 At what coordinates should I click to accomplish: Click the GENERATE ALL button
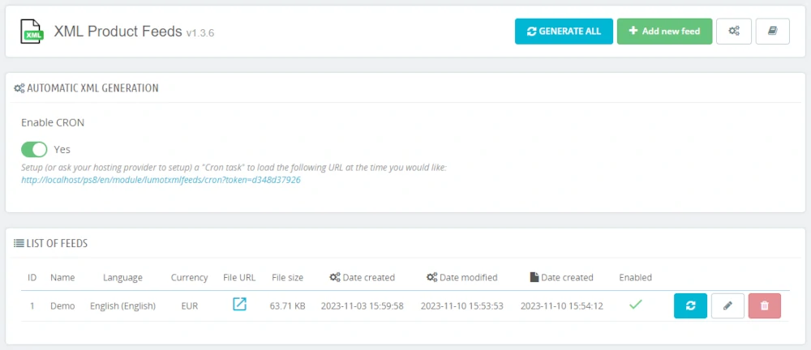click(x=564, y=32)
